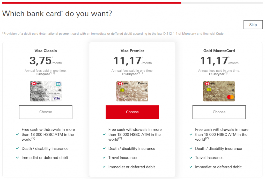
Task: Click the red progress bar at top
Action: 92,3
